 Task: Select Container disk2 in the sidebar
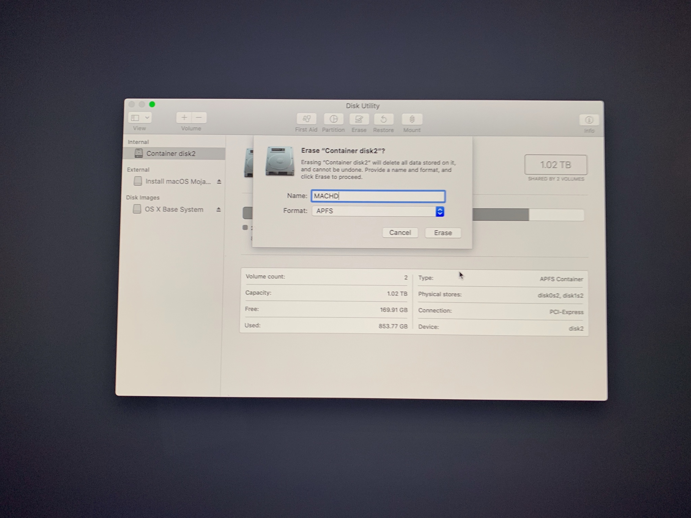click(171, 154)
